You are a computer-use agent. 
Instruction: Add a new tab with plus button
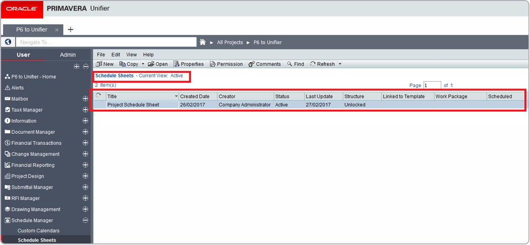click(x=70, y=30)
